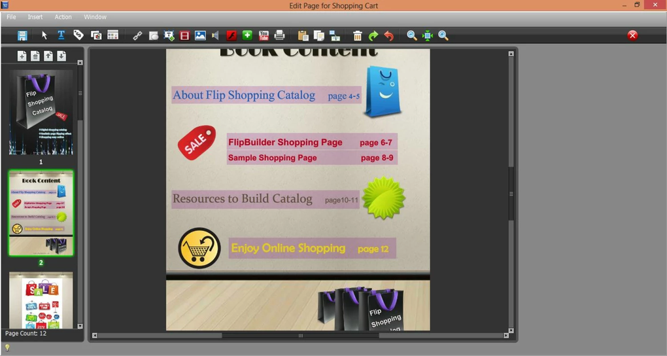
Task: Select the green starburst badge image
Action: [384, 198]
